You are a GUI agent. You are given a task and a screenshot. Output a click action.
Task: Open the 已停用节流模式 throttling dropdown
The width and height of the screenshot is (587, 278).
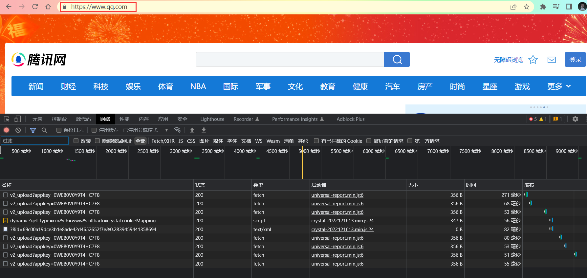tap(145, 130)
